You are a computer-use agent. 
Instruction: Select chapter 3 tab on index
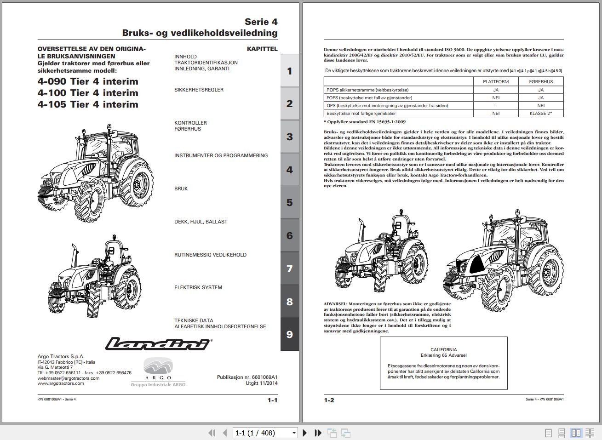290,137
